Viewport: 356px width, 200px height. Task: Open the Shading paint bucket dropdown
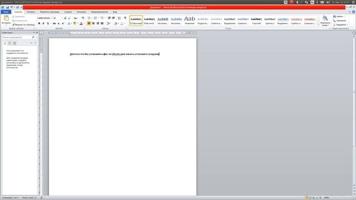[x=116, y=23]
